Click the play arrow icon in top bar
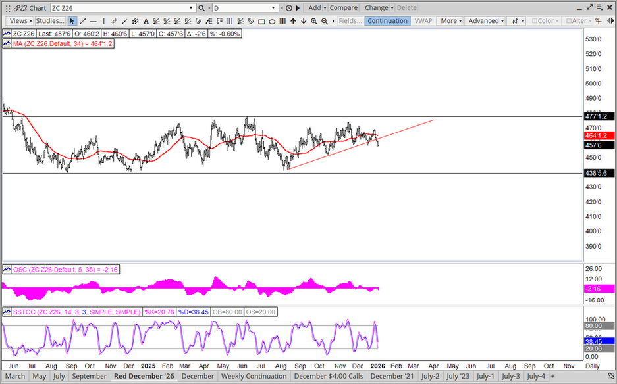Image resolution: width=617 pixels, height=384 pixels. [298, 8]
